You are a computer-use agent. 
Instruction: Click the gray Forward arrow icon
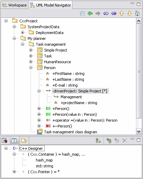(x=98, y=13)
